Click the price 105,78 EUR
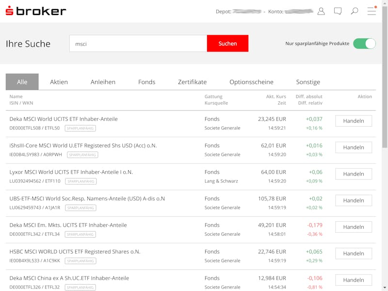This screenshot has width=388, height=291. click(x=272, y=198)
